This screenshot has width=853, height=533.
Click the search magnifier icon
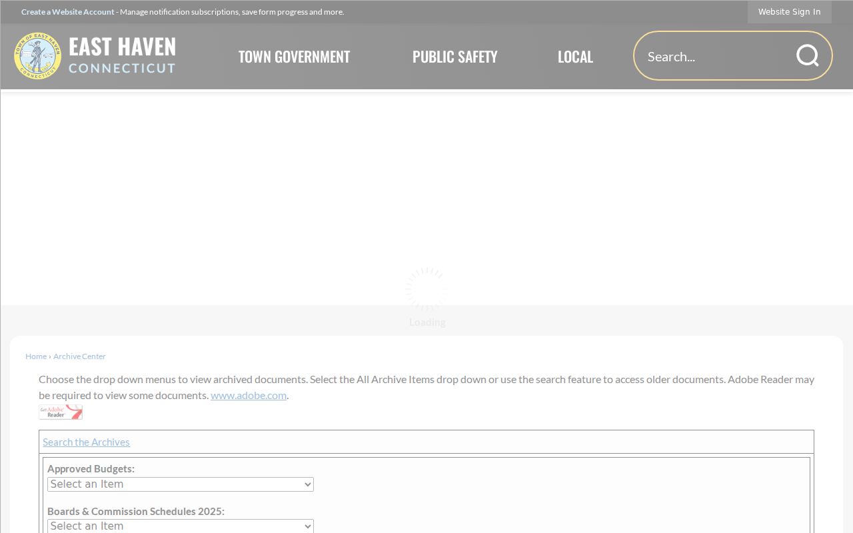[x=807, y=56]
